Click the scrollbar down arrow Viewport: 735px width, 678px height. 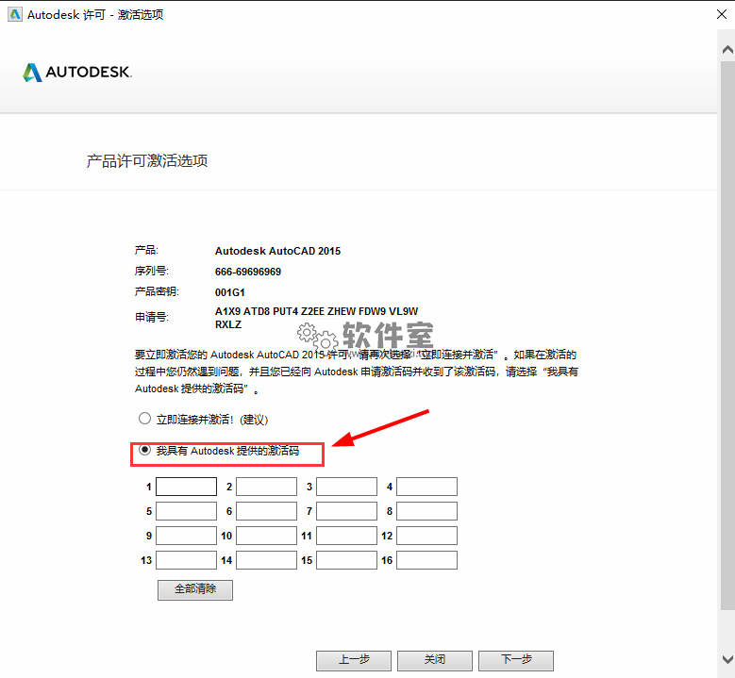pos(727,659)
